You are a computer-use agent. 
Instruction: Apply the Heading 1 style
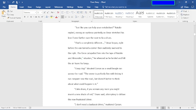pyautogui.click(x=119, y=14)
